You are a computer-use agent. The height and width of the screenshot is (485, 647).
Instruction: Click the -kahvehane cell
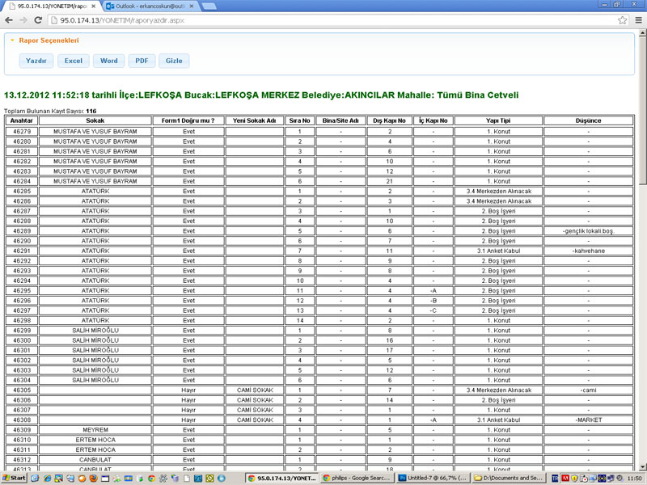point(588,251)
